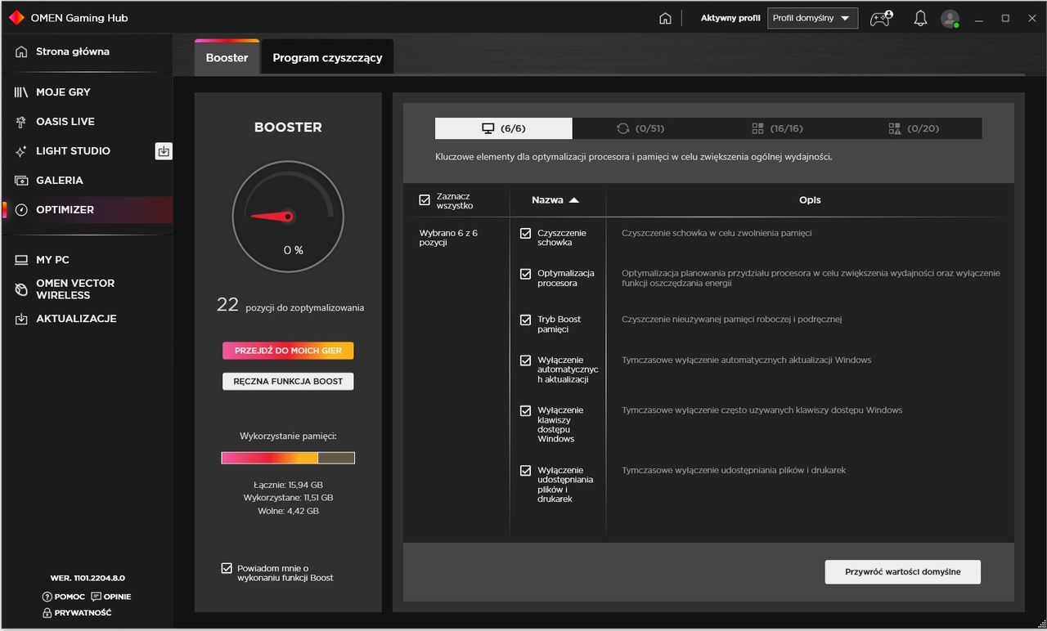1047x631 pixels.
Task: Click 'Łącznie: 15,94 GB' text
Action: point(288,485)
